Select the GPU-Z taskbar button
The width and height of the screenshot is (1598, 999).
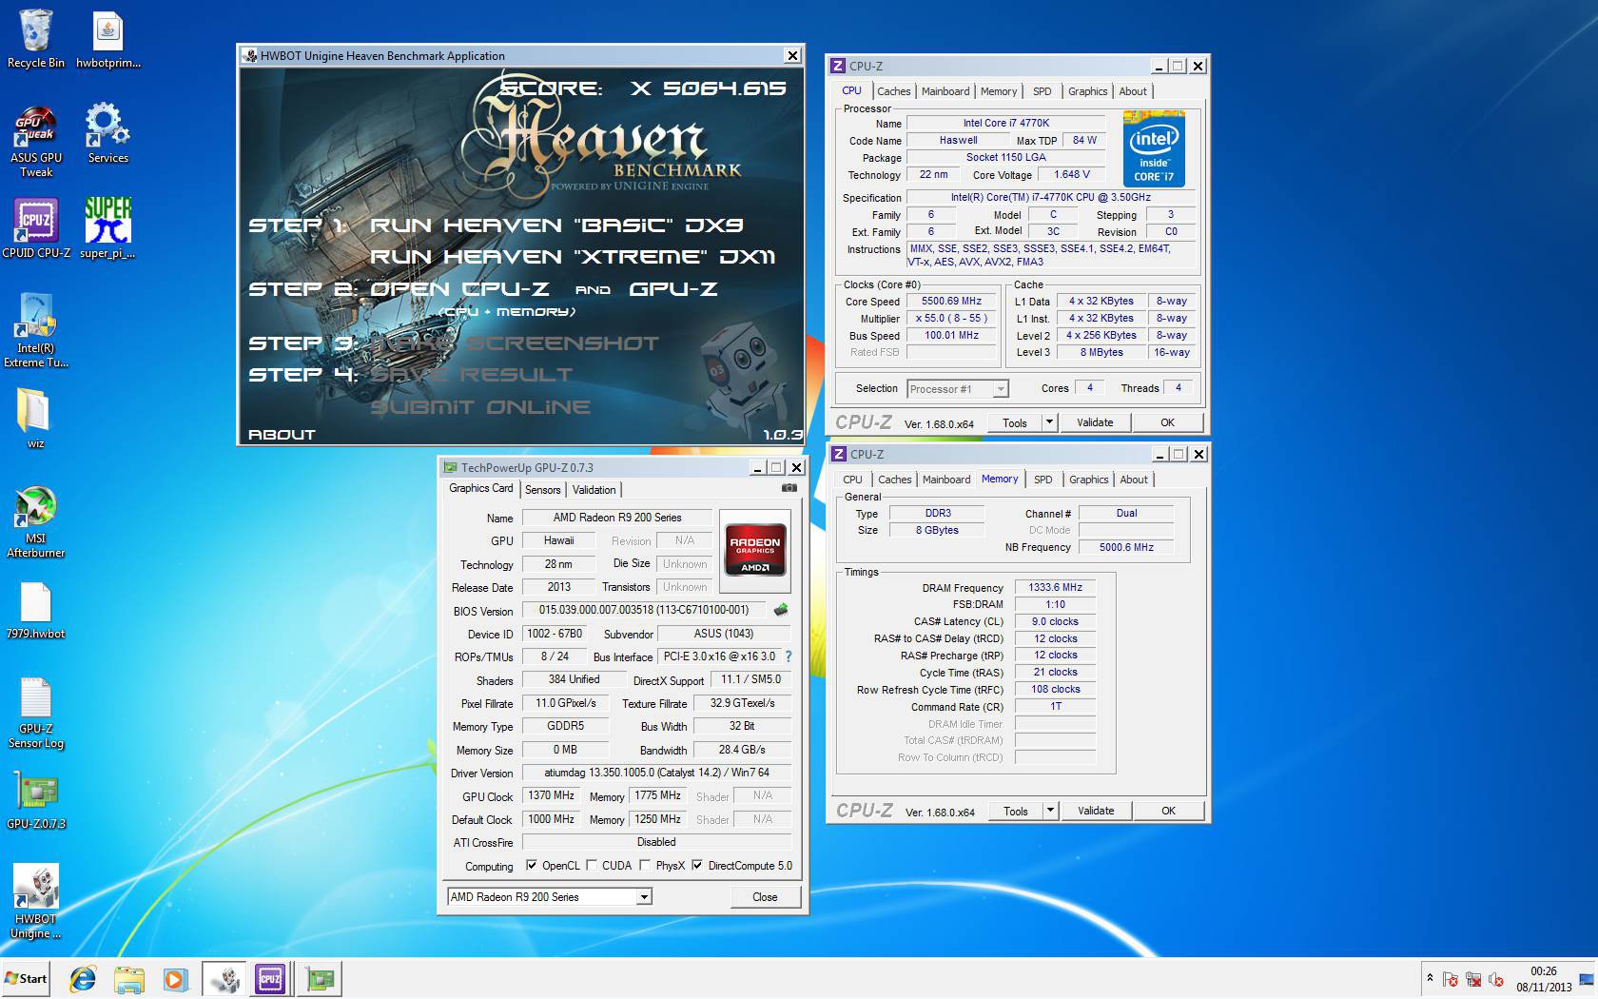[x=320, y=978]
